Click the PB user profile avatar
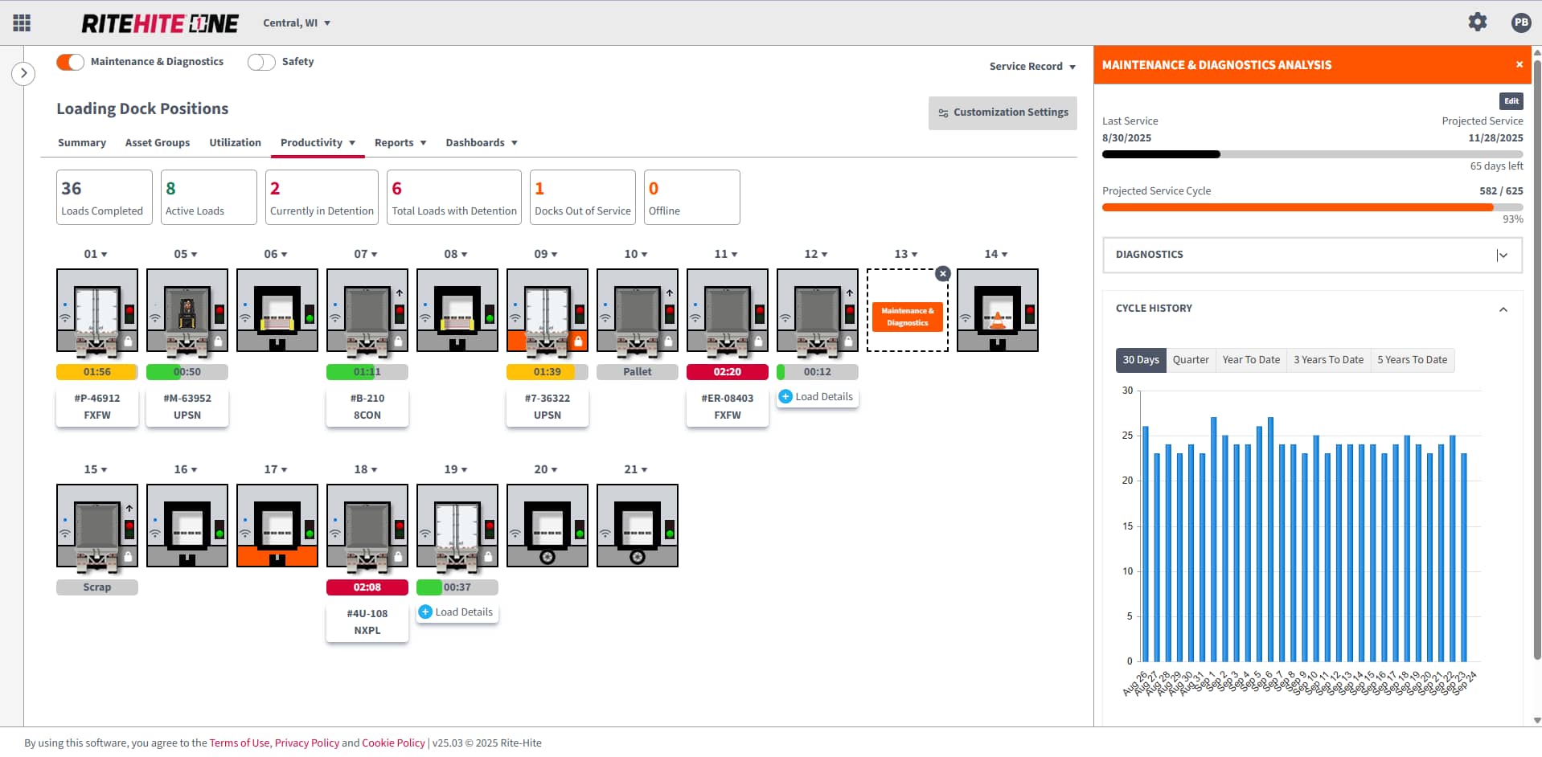 (1520, 23)
